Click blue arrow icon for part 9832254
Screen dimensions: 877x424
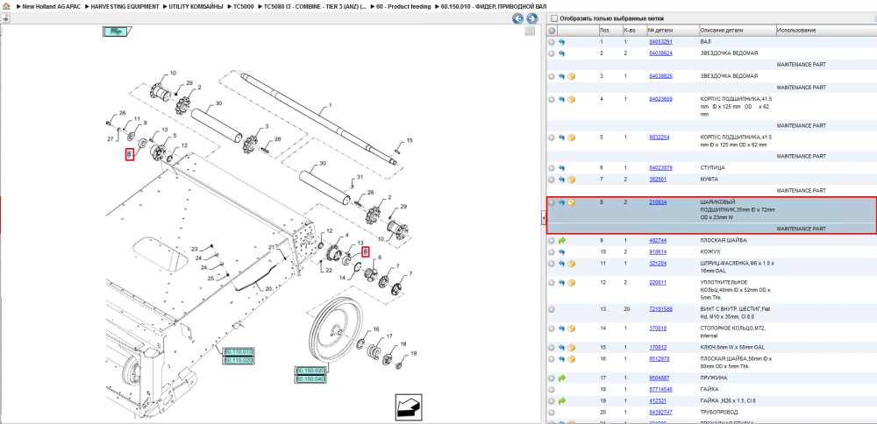(562, 137)
